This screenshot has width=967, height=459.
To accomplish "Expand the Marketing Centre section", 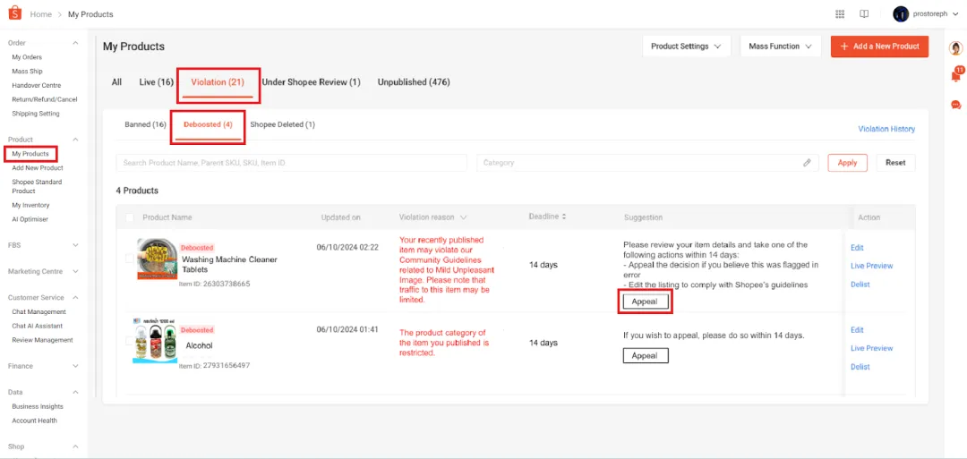I will (x=75, y=271).
